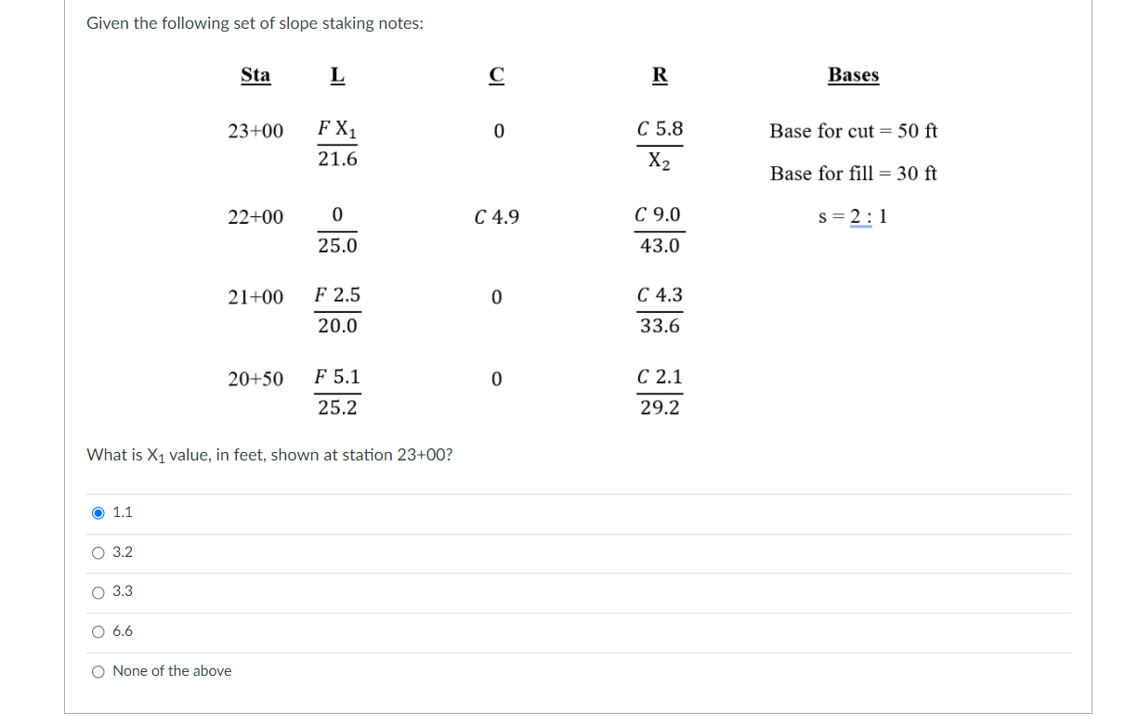Select the 3.3 answer option
Screen dimensions: 1139x725
[x=98, y=591]
